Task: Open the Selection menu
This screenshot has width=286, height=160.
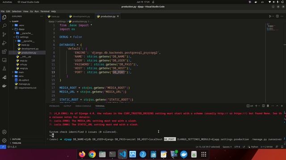Action: tap(17, 11)
